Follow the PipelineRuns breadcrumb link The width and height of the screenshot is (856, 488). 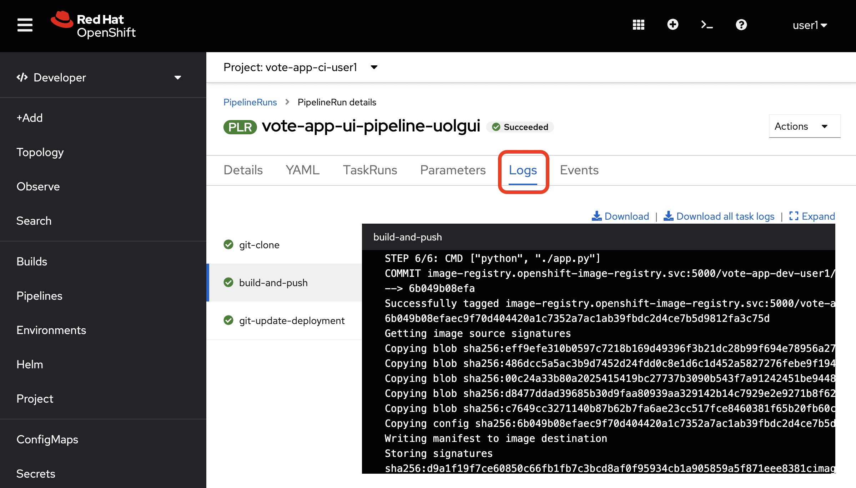tap(250, 102)
